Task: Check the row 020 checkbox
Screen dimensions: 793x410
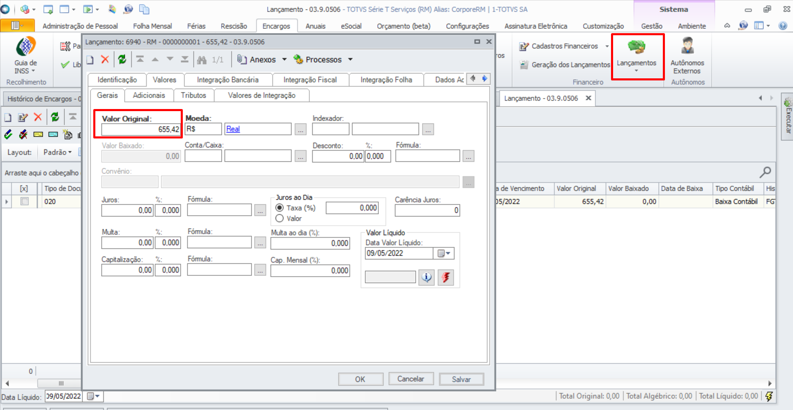Action: (x=24, y=201)
